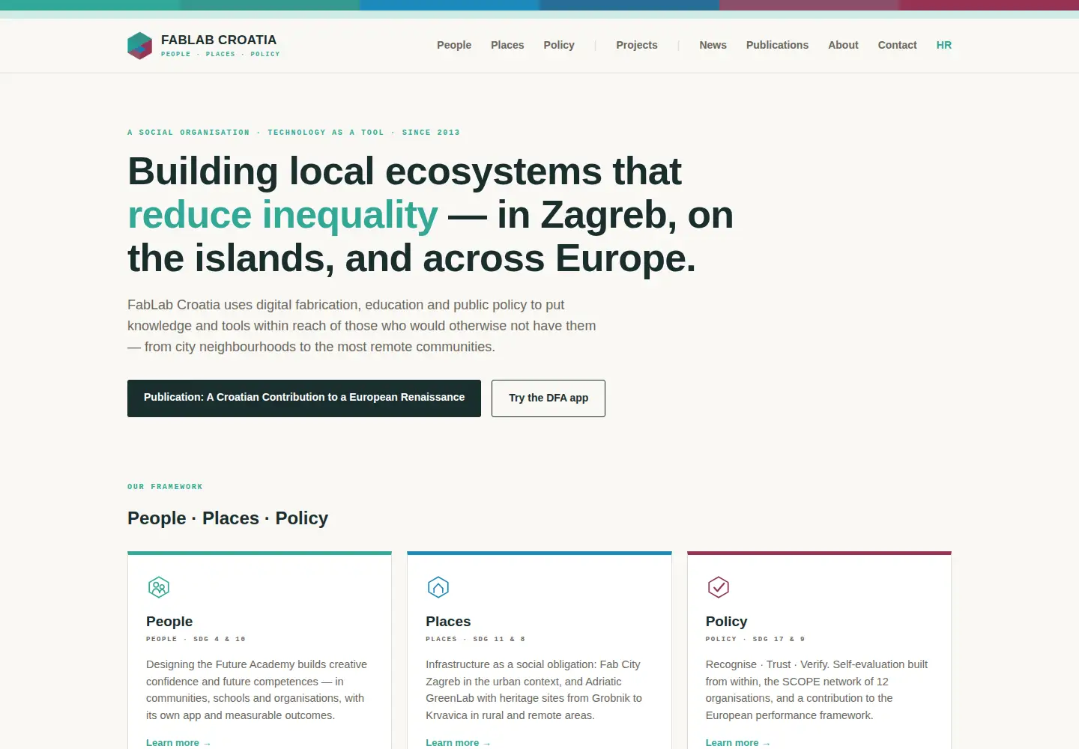Screen dimensions: 1079x749
Task: Click Learn more under Policy card
Action: pos(738,743)
